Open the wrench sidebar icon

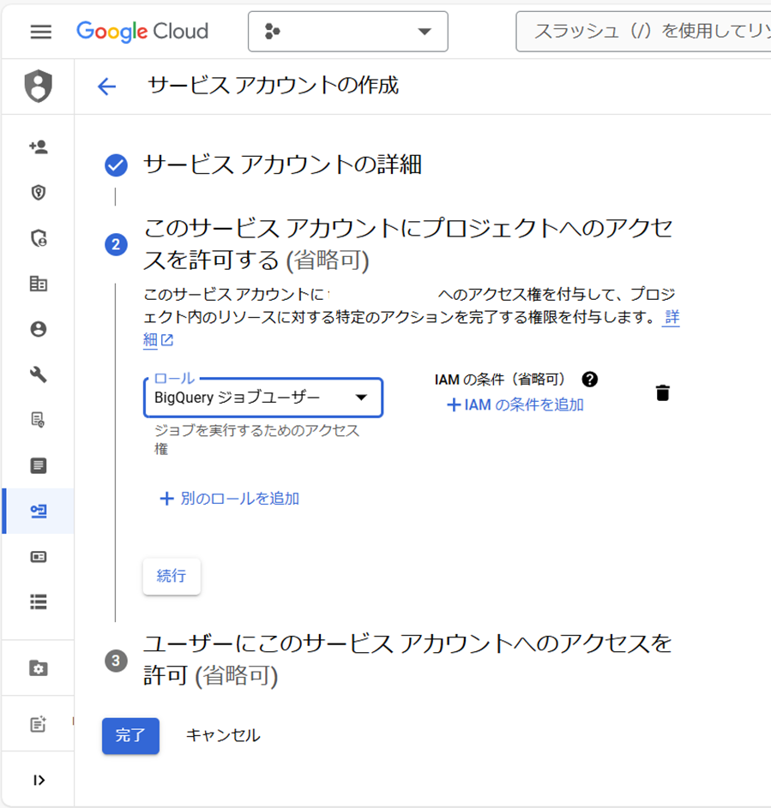click(38, 374)
